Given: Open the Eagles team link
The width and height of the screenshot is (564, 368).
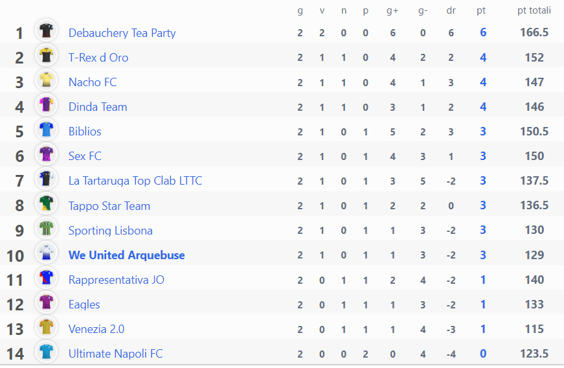Looking at the screenshot, I should click(84, 305).
